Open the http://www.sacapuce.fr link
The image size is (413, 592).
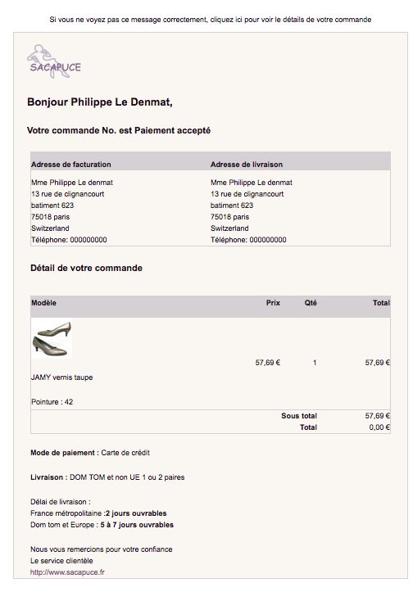click(x=67, y=572)
